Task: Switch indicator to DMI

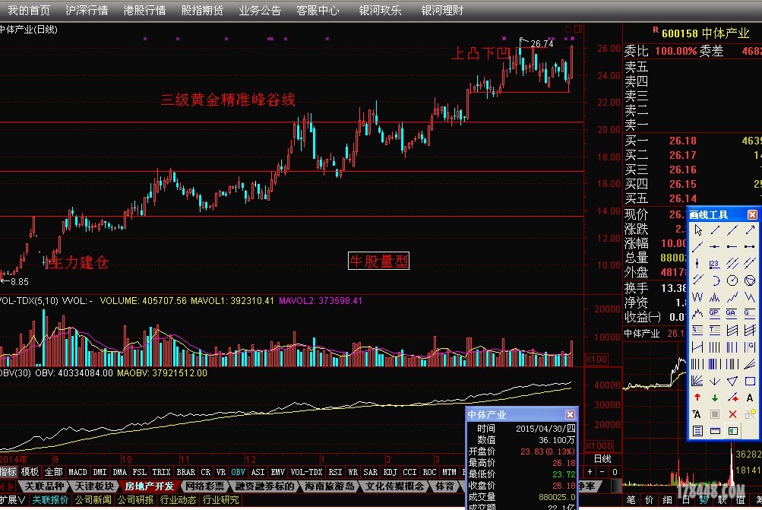Action: (x=100, y=472)
